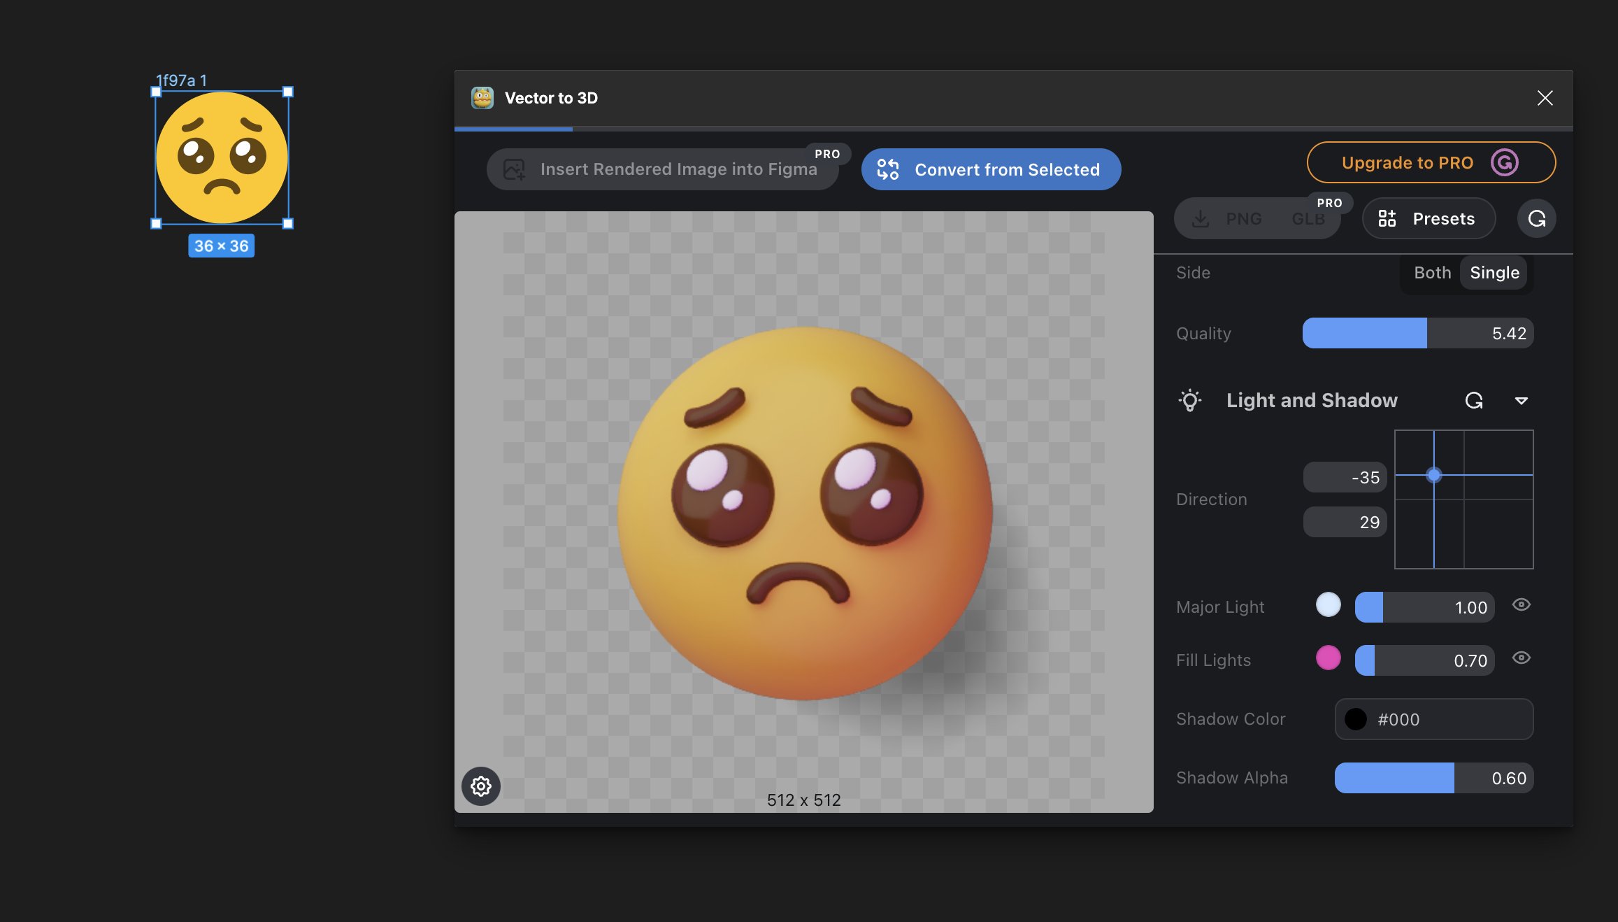Screen dimensions: 1618x922
Task: Click the global reset icon beside Presets
Action: (1536, 219)
